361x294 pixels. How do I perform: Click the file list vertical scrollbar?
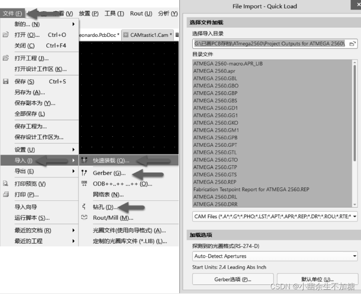[355, 113]
